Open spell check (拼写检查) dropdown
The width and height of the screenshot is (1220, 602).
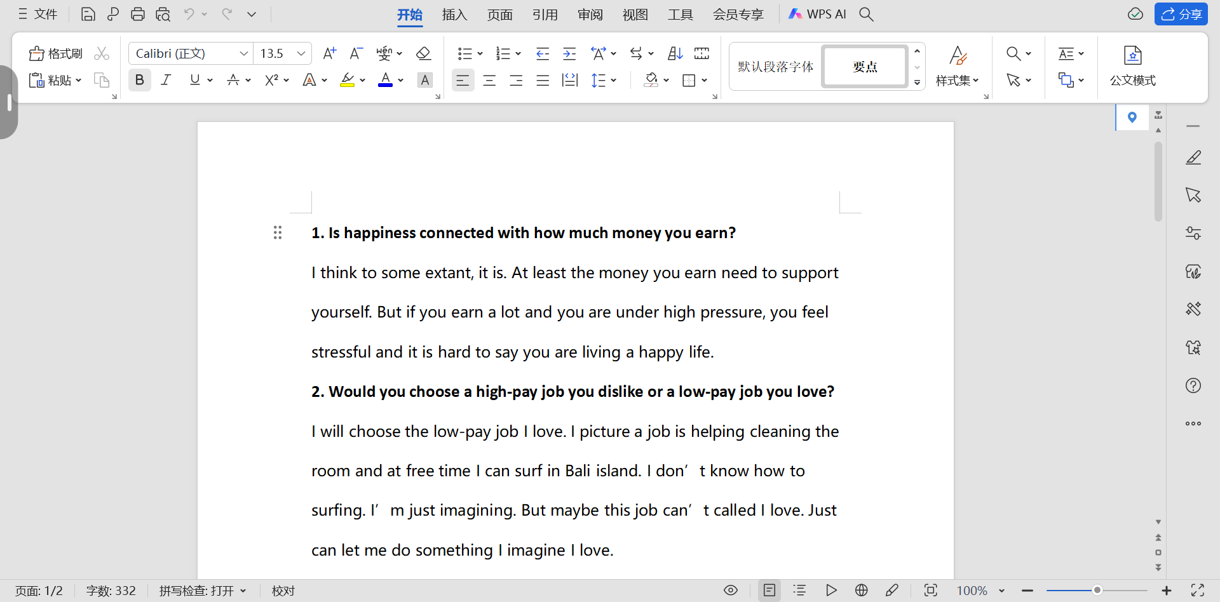tap(203, 591)
